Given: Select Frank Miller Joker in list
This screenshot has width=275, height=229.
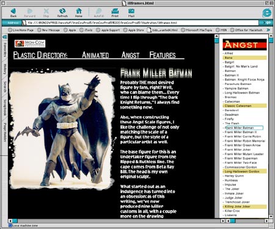Looking at the screenshot, I should pyautogui.click(x=238, y=150).
